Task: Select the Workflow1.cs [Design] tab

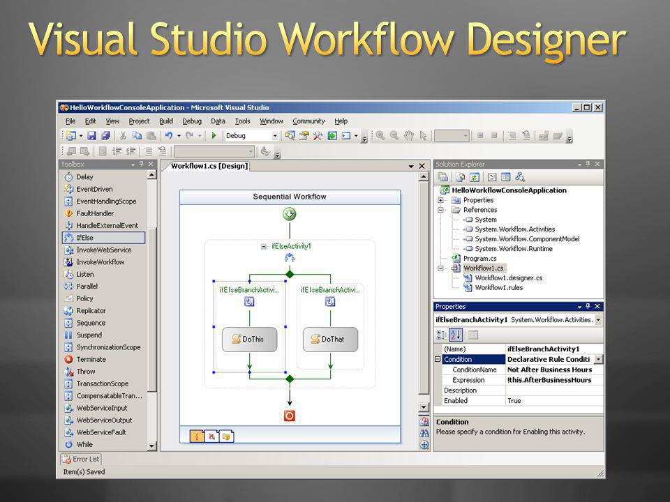Action: click(x=209, y=166)
